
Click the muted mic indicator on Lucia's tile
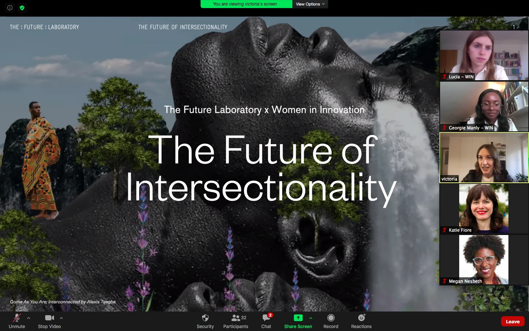tap(444, 77)
